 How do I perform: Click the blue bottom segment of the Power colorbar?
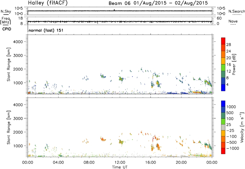click(223, 88)
